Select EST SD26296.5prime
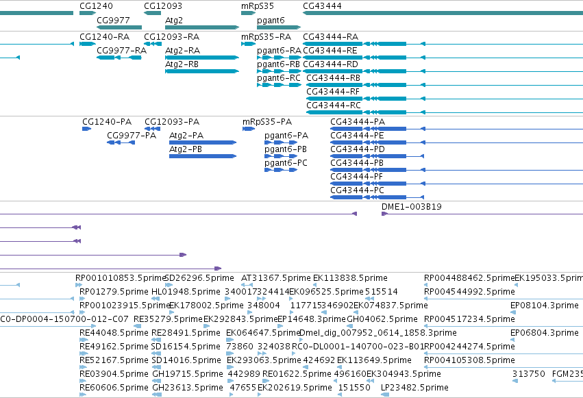The image size is (583, 398). pyautogui.click(x=169, y=285)
